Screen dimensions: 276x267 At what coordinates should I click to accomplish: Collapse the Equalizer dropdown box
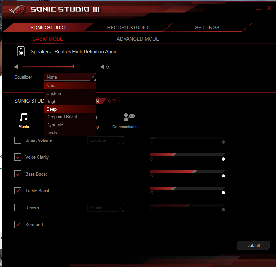(x=70, y=77)
